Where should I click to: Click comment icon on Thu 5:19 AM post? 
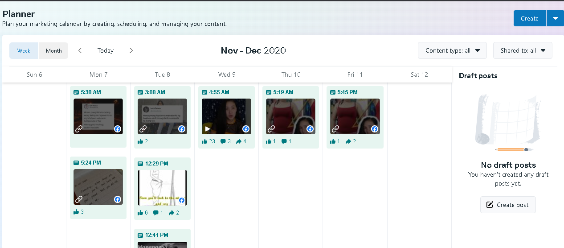click(284, 141)
